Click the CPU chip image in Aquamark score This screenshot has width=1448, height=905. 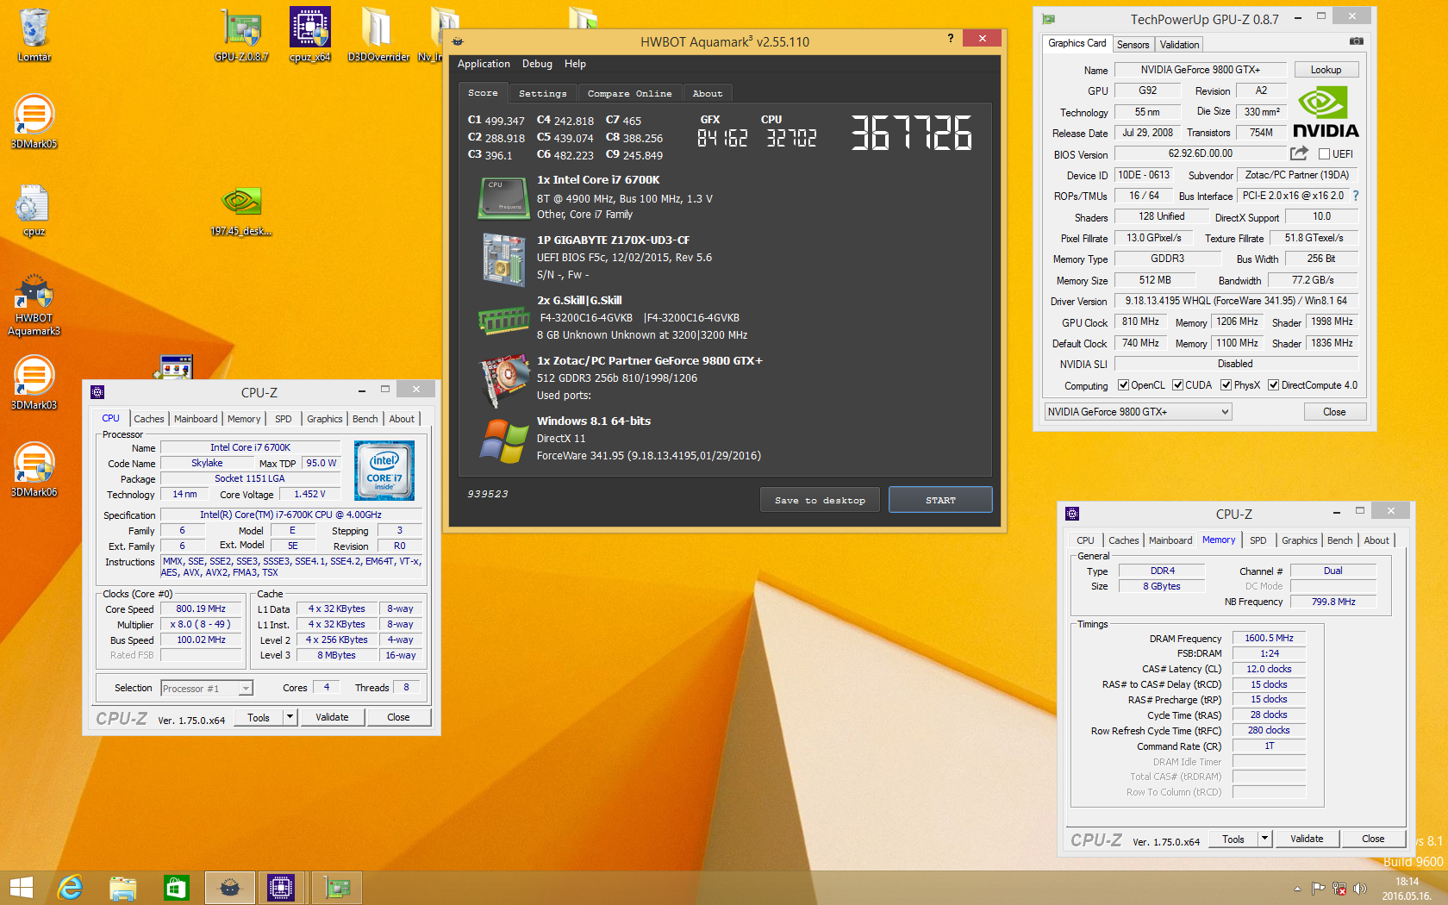pyautogui.click(x=503, y=197)
